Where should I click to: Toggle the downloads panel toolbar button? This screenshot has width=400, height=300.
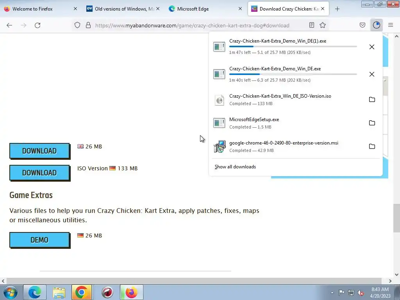point(377,25)
